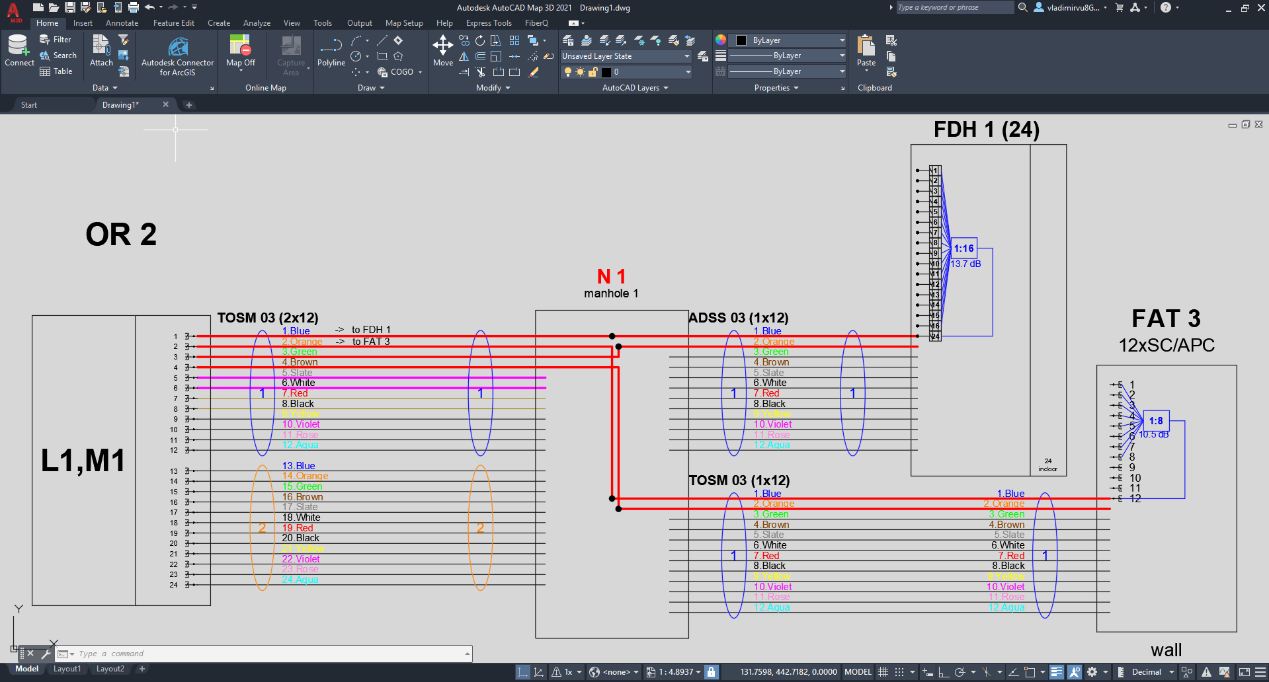
Task: Click the object color wheel swatch
Action: coord(721,40)
